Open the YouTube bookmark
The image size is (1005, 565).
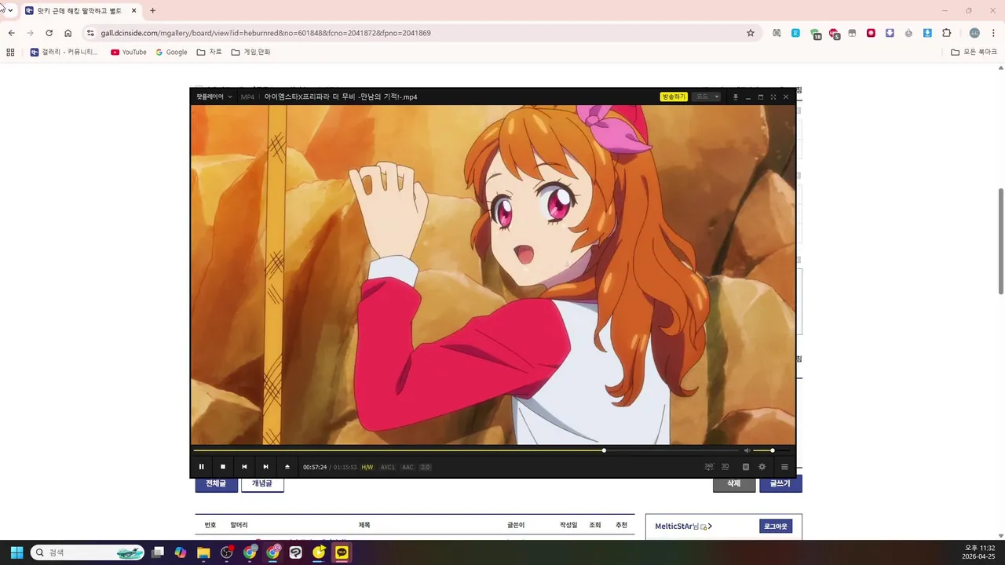(129, 52)
